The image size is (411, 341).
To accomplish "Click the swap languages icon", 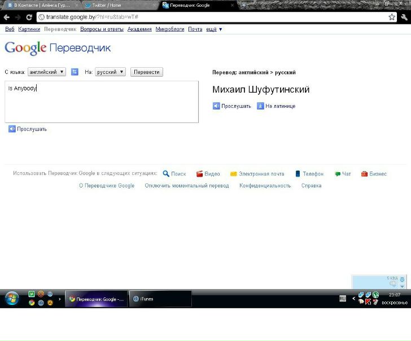I will [x=75, y=72].
